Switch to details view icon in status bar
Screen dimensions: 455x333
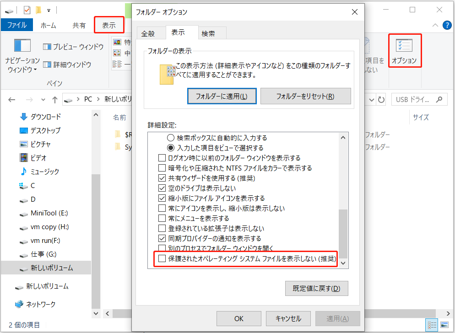pyautogui.click(x=432, y=325)
